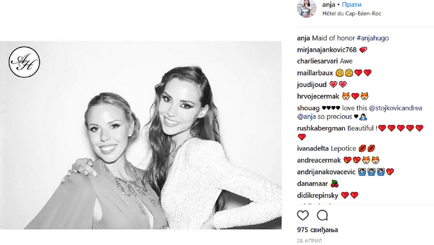The image size is (434, 245).
Task: Open anja's profile picture avatar
Action: click(x=306, y=8)
